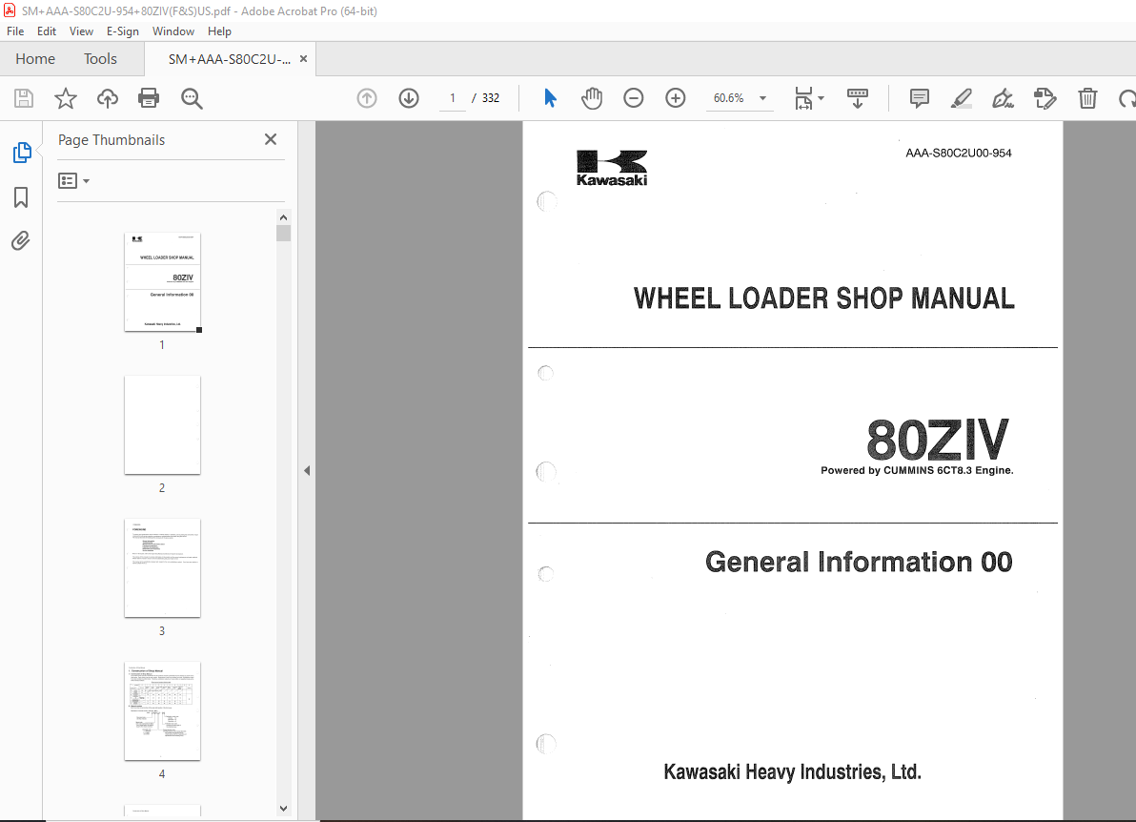Click the 60.6% zoom field
The height and width of the screenshot is (822, 1136).
pyautogui.click(x=729, y=98)
